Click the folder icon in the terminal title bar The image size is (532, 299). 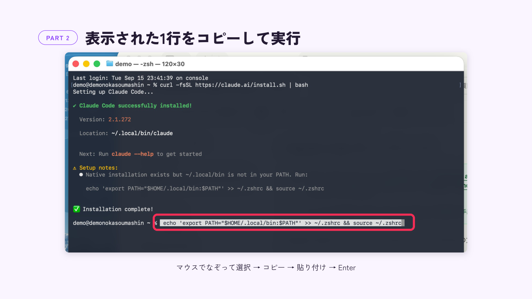tap(109, 64)
